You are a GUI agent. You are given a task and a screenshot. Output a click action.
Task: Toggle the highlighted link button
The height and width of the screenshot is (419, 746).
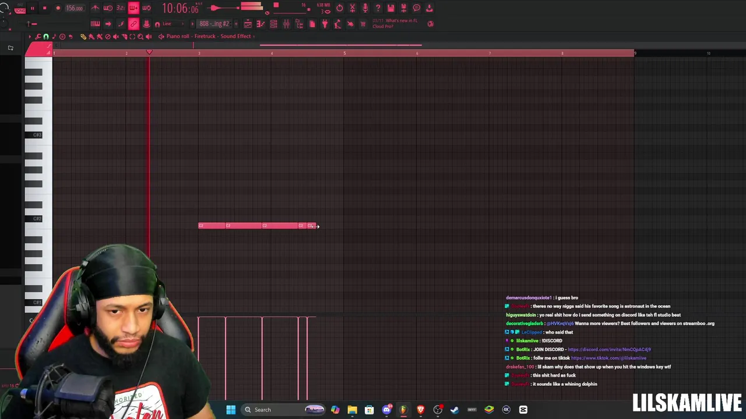click(133, 24)
